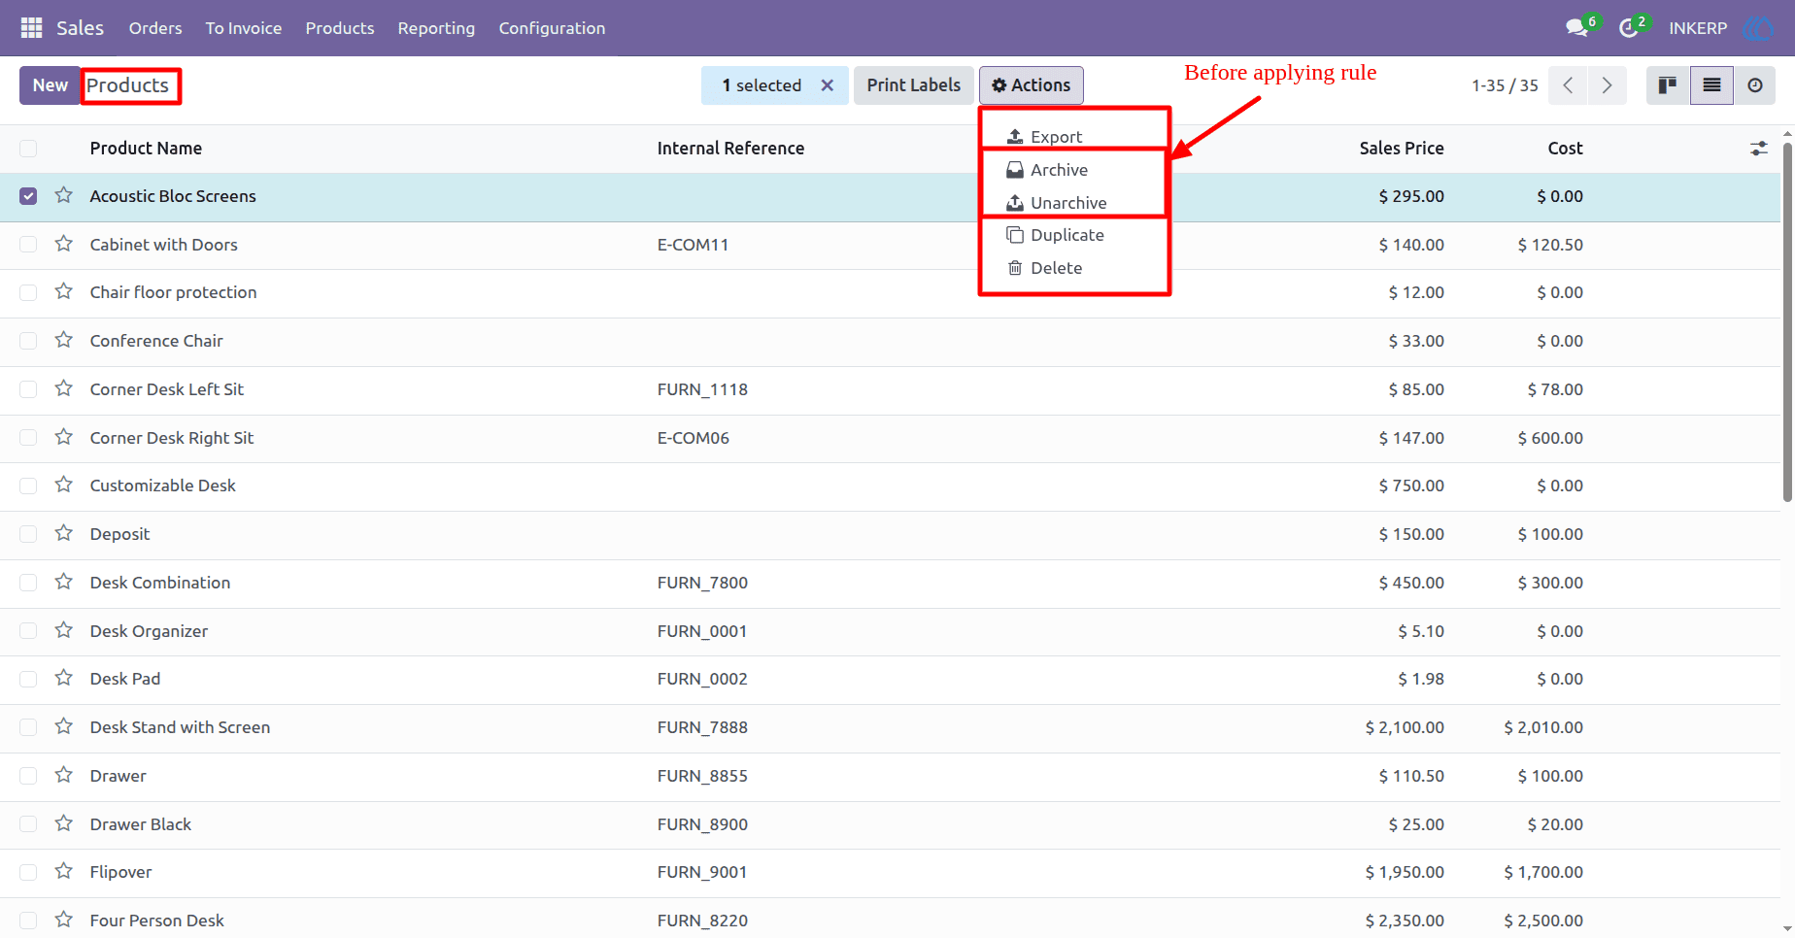
Task: Favorite the Acoustic Bloc Screens star
Action: coord(64,195)
